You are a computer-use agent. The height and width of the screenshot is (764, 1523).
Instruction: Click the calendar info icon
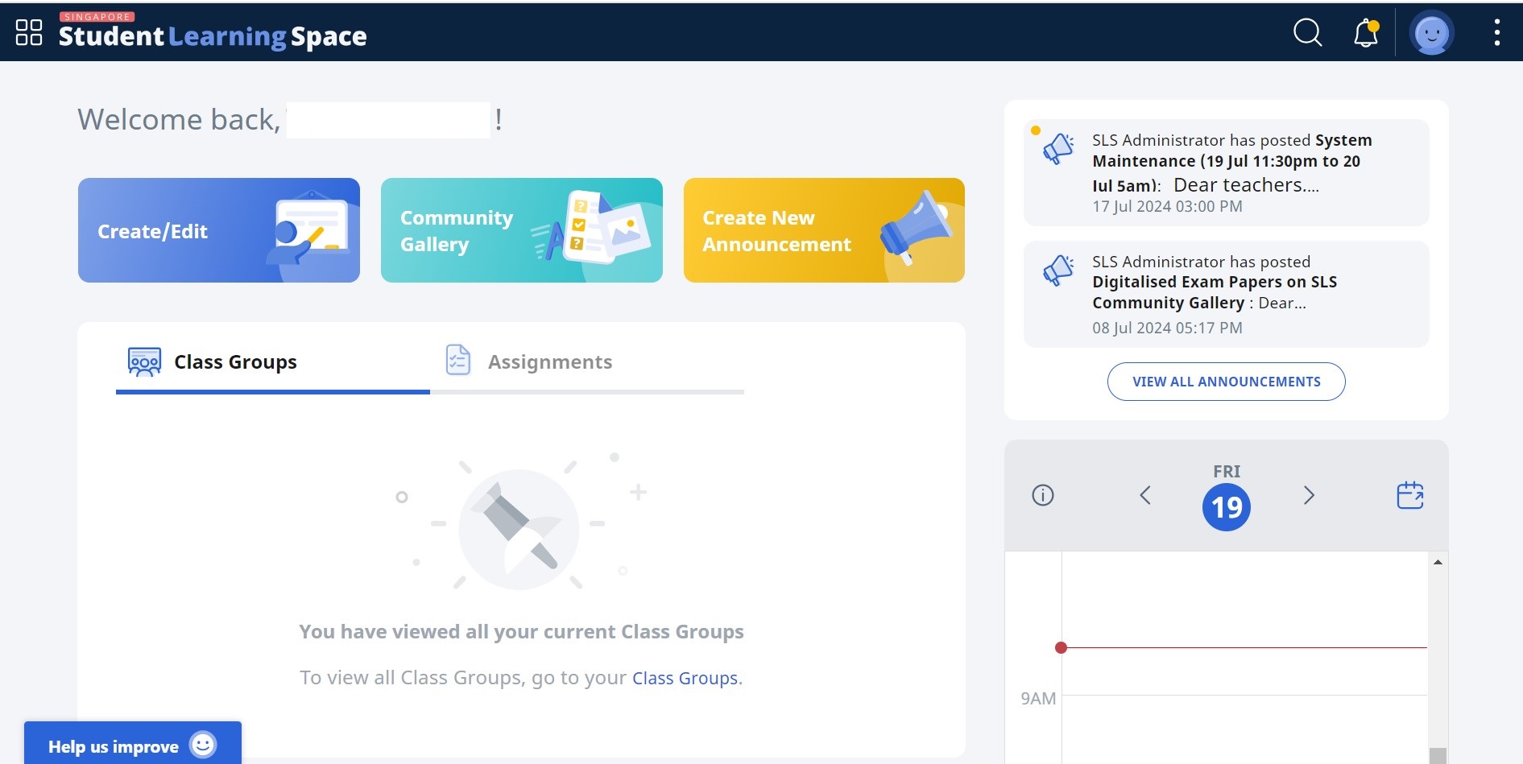(x=1043, y=495)
